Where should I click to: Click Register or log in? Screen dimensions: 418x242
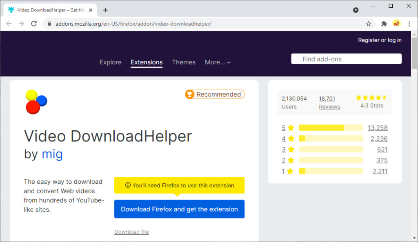pos(380,40)
